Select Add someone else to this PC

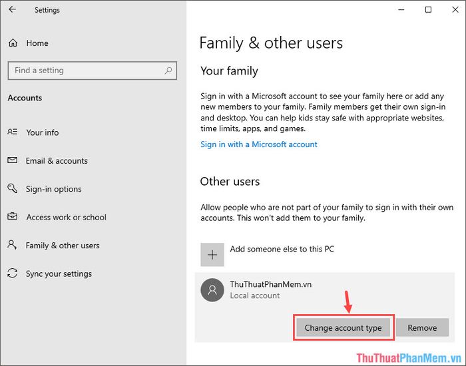point(282,249)
